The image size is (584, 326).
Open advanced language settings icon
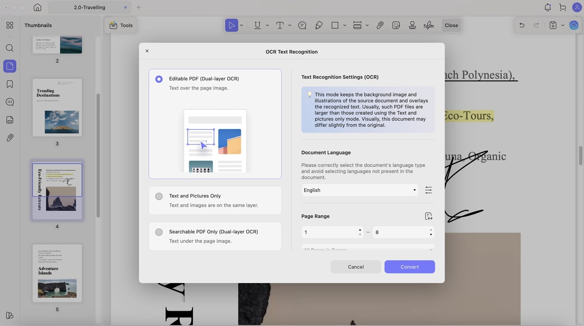pos(429,190)
